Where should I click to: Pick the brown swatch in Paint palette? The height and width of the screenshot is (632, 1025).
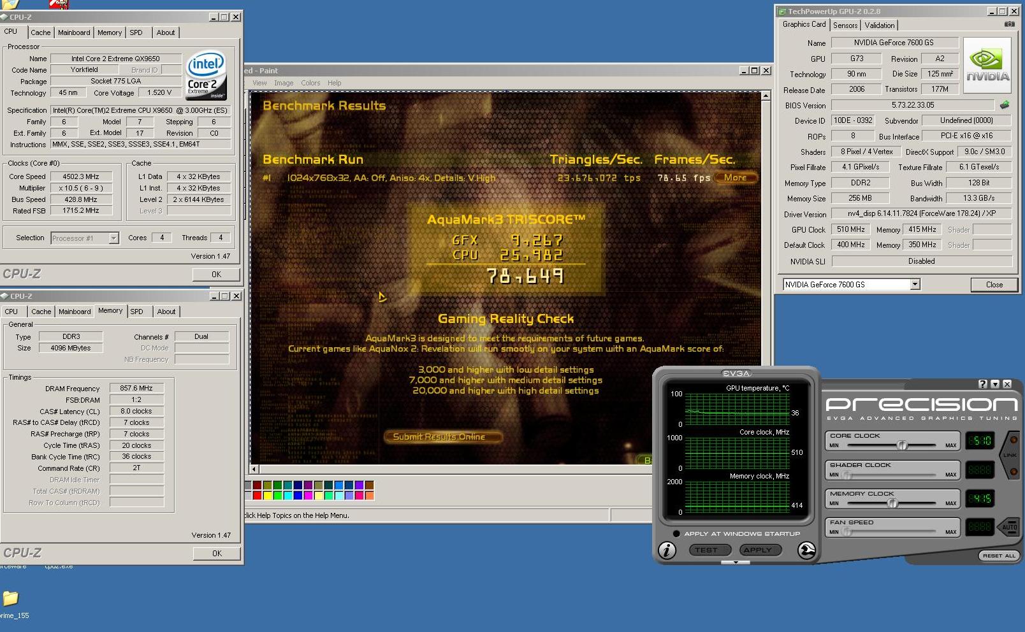[x=369, y=485]
